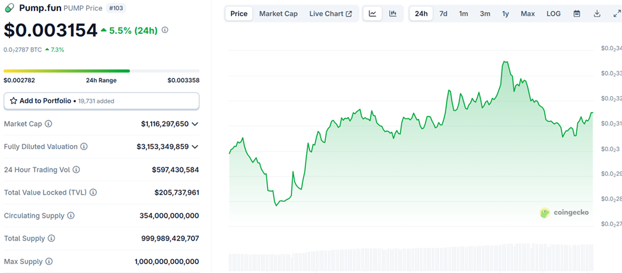Toggle LOG scale on chart
The image size is (622, 273).
tap(553, 13)
